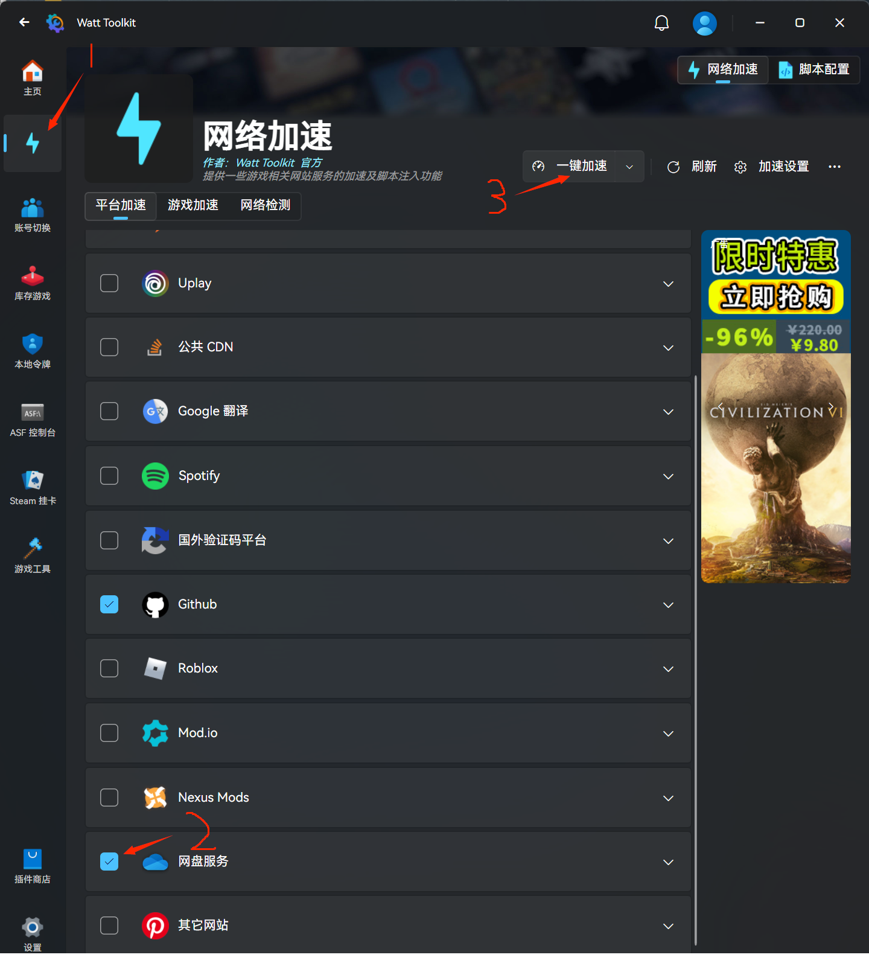Expand the 网盘服务 row chevron

668,862
